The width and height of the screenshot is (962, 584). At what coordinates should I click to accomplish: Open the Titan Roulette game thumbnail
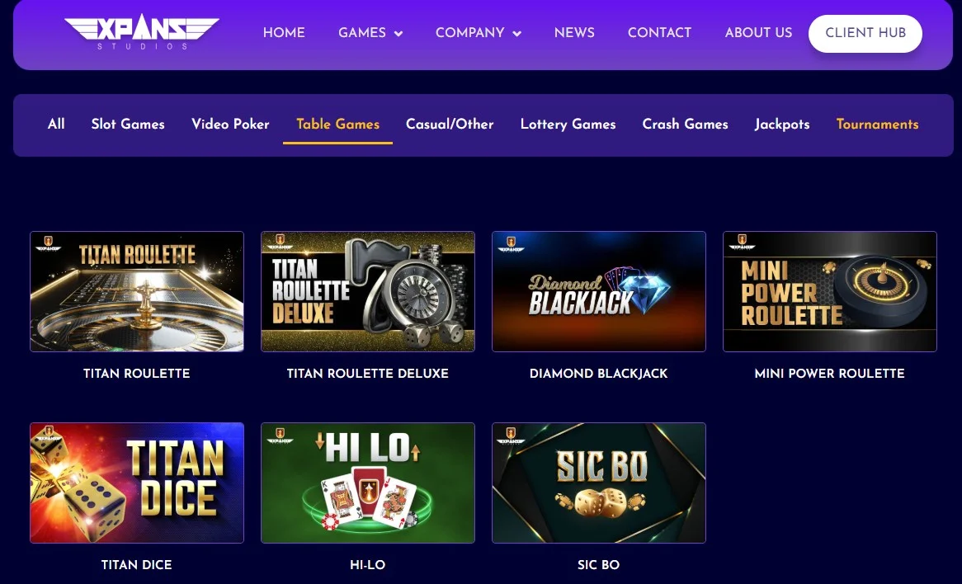(x=137, y=291)
